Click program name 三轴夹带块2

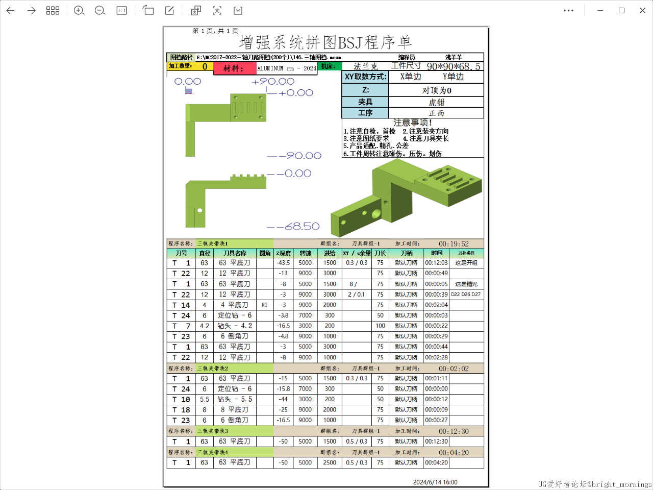click(x=213, y=368)
